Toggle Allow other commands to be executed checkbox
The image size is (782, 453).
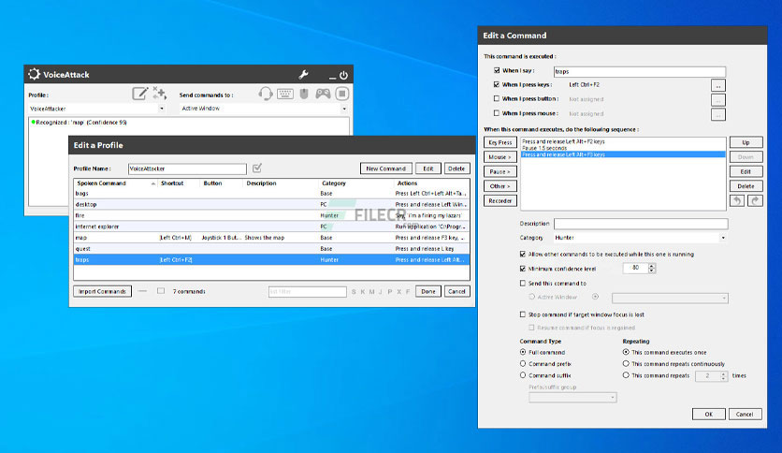pos(523,254)
